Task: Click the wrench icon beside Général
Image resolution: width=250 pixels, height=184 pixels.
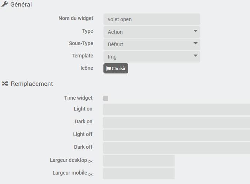Action: point(5,5)
